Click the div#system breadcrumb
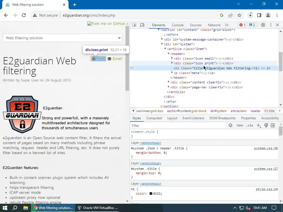The height and width of the screenshot is (212, 283). 218,111
